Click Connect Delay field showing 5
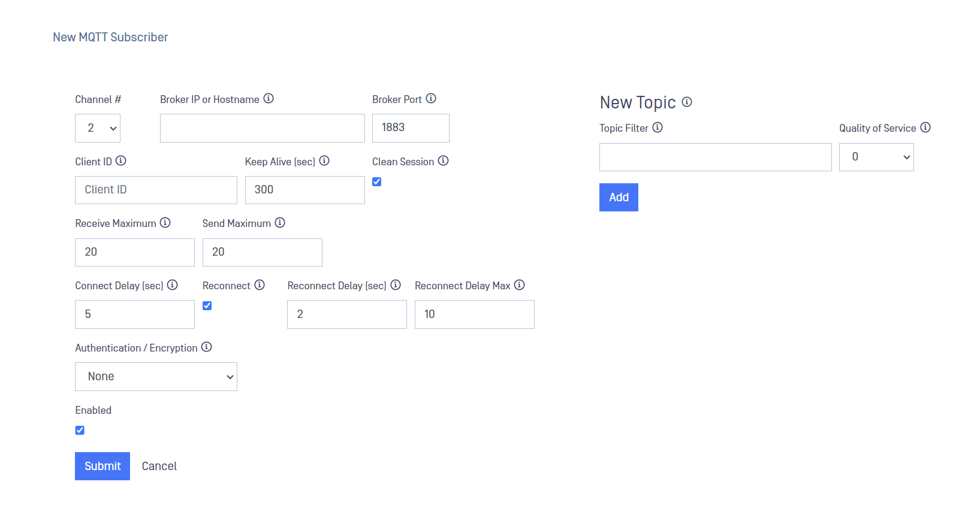 coord(135,314)
